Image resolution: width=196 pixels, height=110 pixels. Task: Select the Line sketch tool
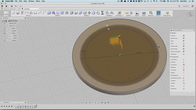point(13,13)
